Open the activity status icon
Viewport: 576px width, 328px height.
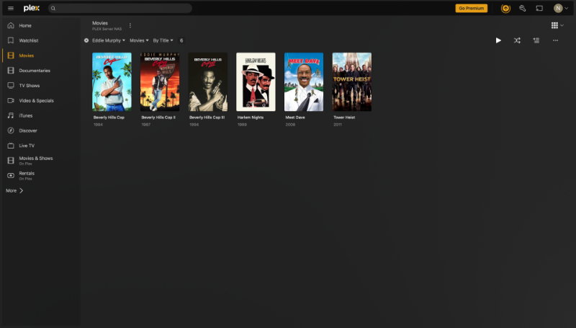(x=506, y=8)
